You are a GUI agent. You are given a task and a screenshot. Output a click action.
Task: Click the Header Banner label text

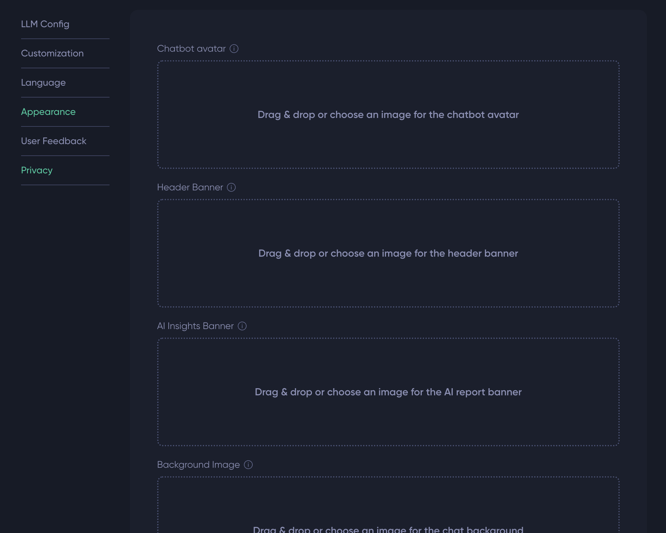(x=190, y=187)
